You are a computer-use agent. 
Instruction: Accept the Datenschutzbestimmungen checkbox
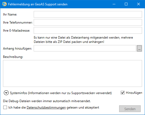click(x=5, y=107)
